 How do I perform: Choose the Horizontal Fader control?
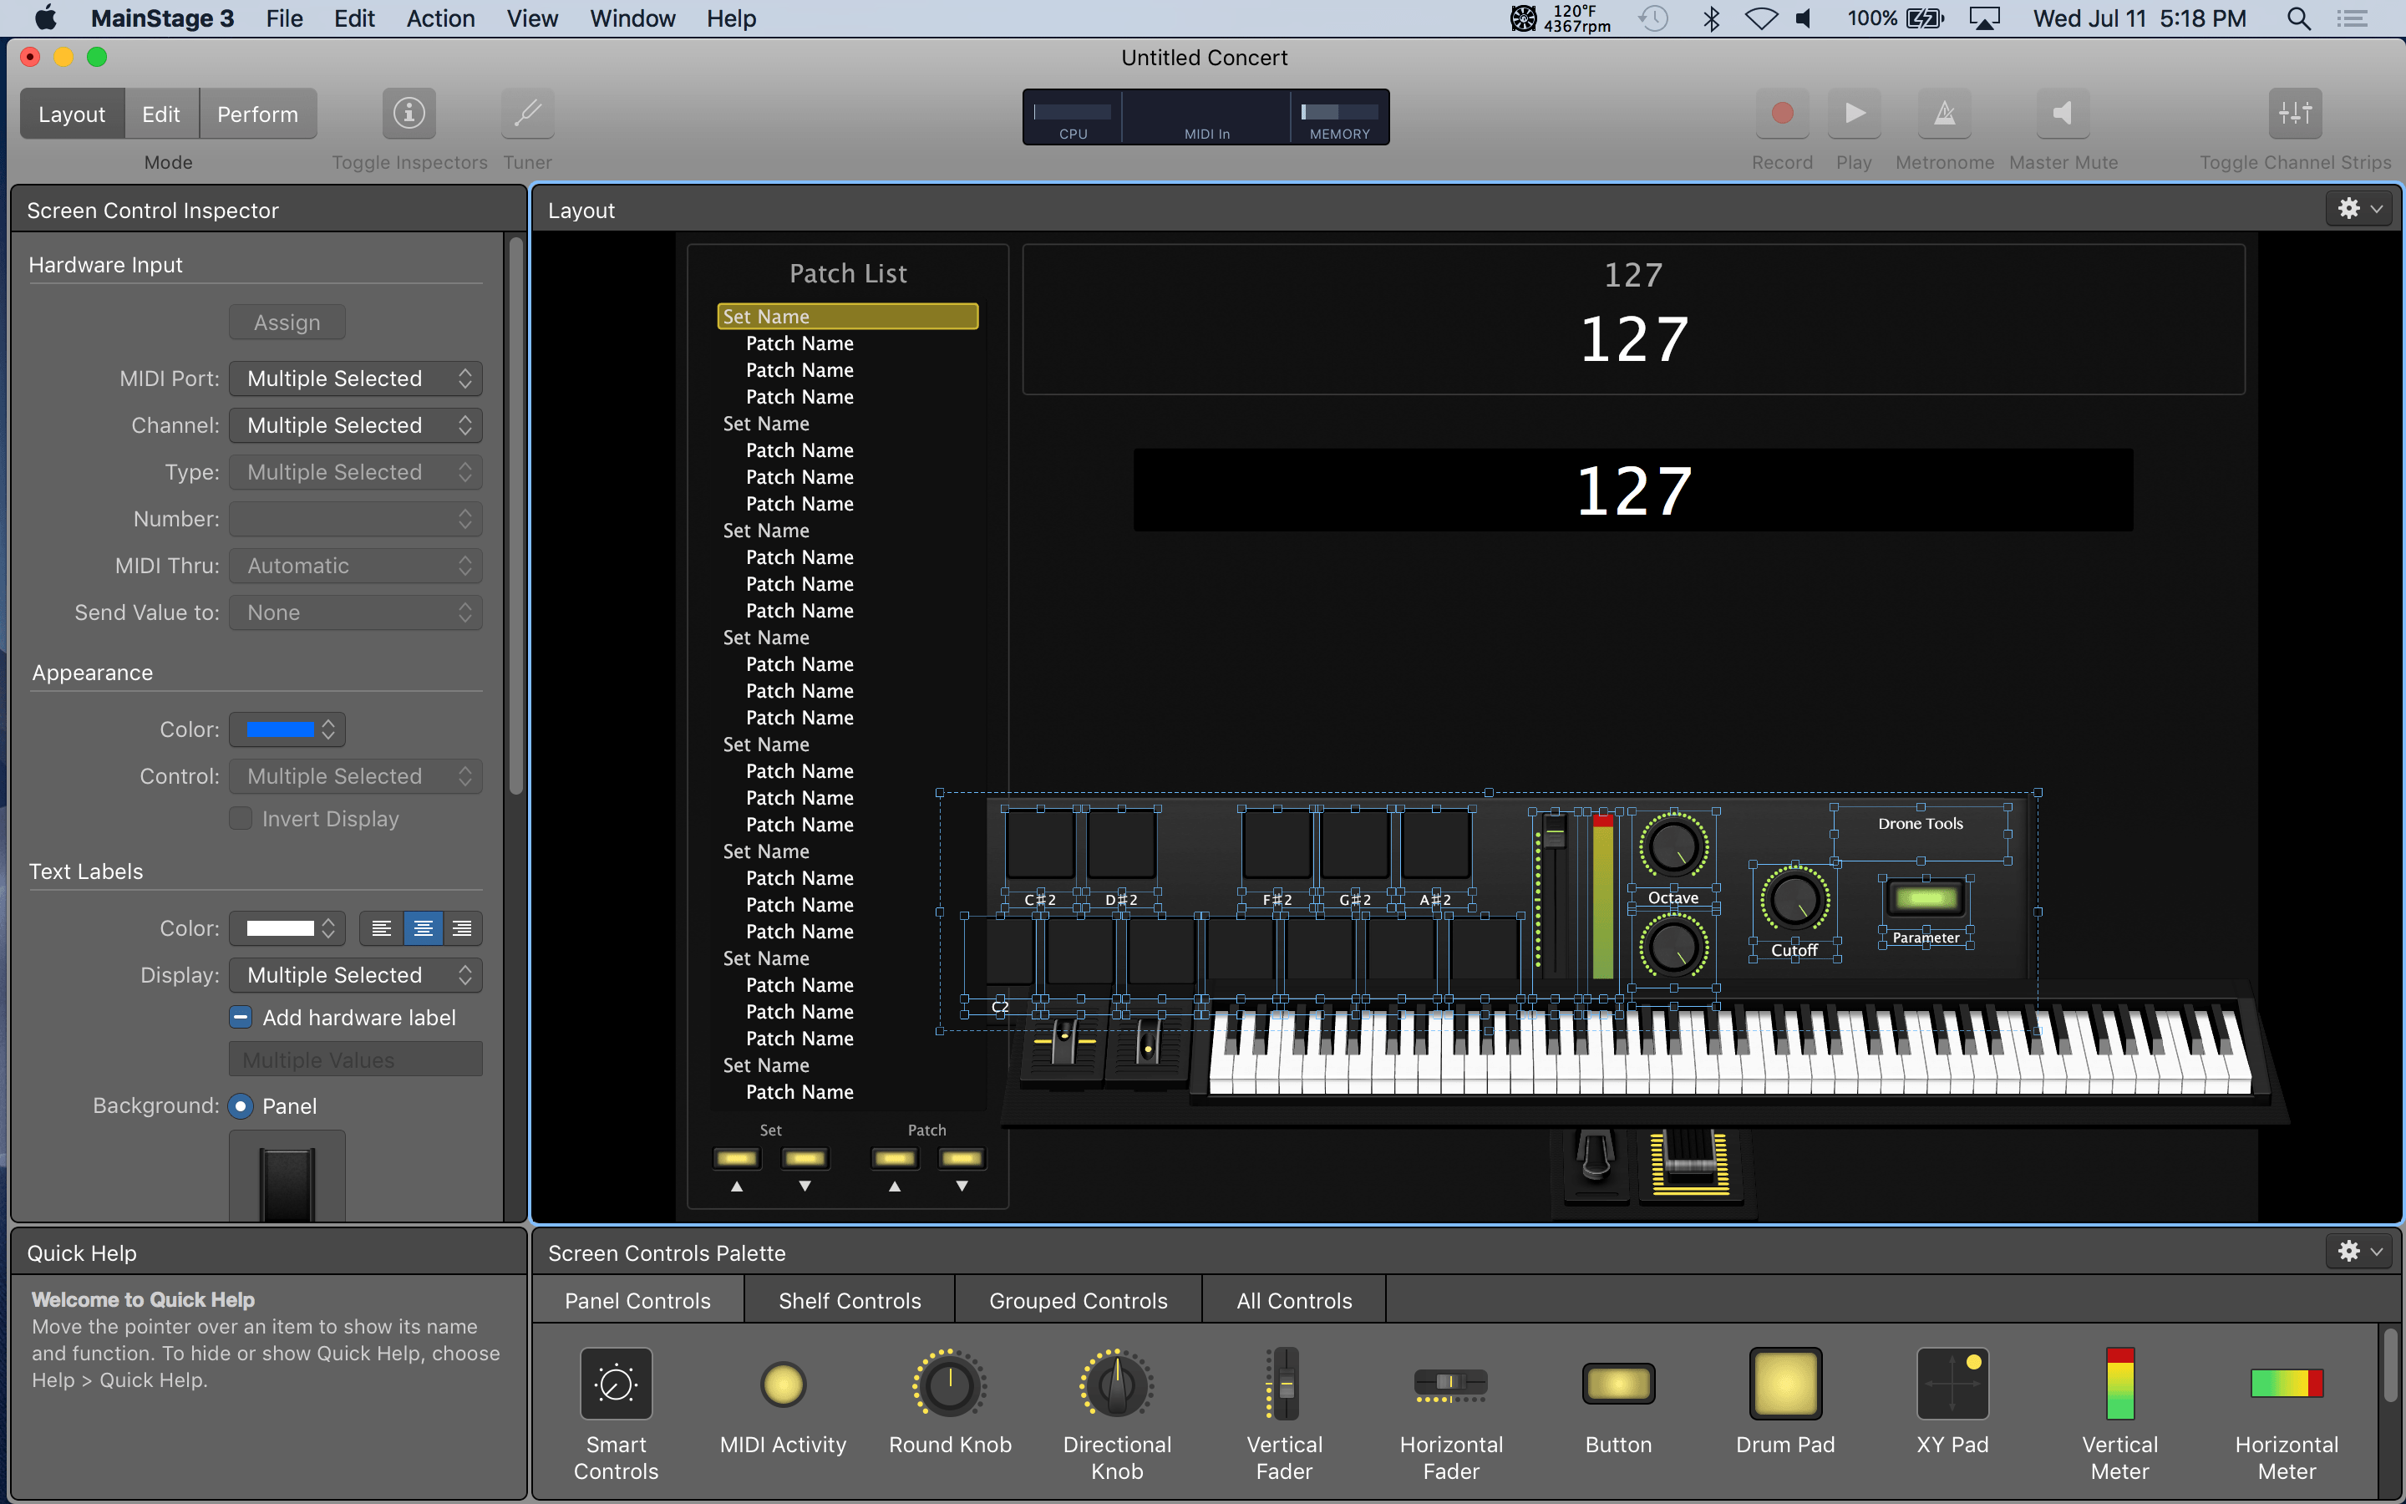pos(1450,1414)
